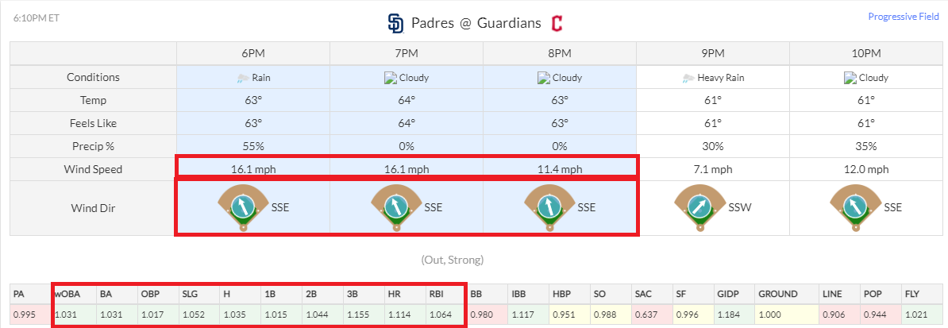Click the 7PM wind direction field icon
The height and width of the screenshot is (328, 948).
[x=395, y=206]
